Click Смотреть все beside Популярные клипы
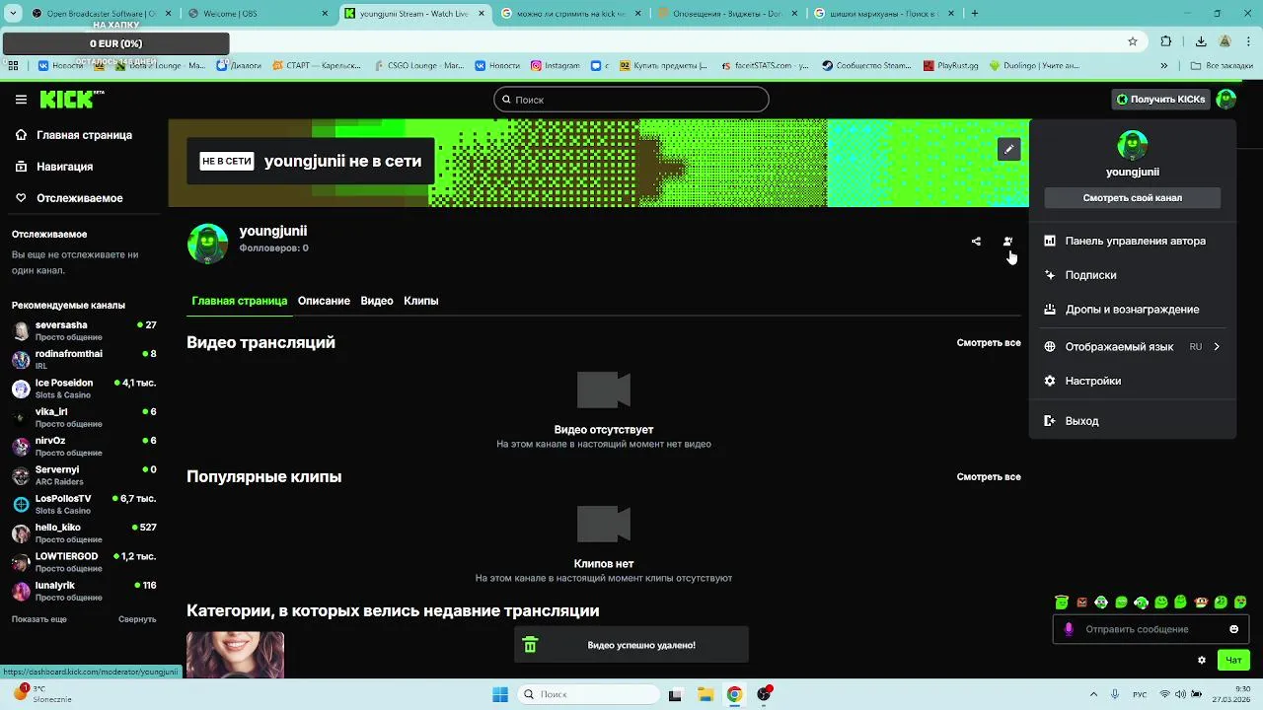Image resolution: width=1263 pixels, height=710 pixels. (x=989, y=477)
